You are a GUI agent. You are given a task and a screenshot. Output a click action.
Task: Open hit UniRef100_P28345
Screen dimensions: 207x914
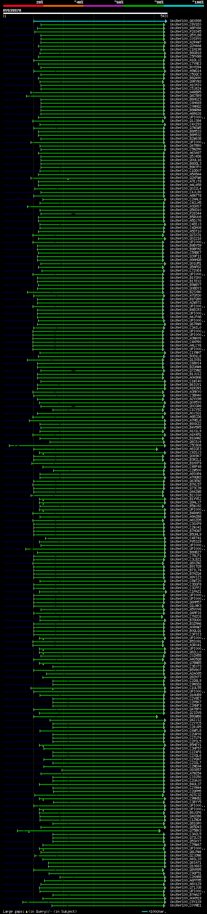(x=186, y=31)
